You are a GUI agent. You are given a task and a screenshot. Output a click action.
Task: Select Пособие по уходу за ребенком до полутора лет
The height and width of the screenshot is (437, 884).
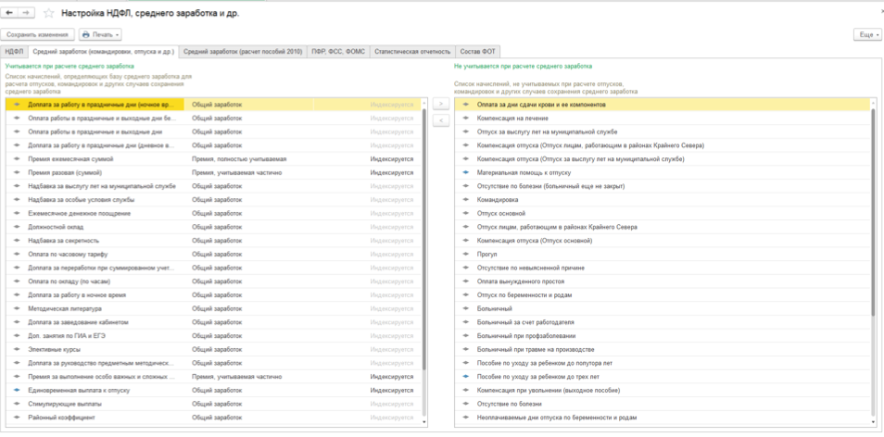click(x=663, y=363)
